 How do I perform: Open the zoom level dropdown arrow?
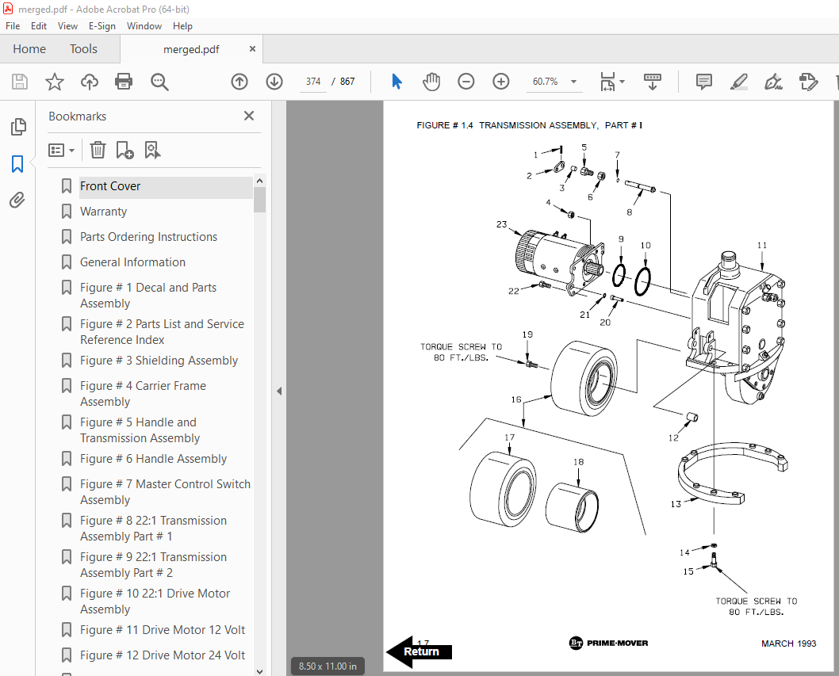tap(573, 82)
